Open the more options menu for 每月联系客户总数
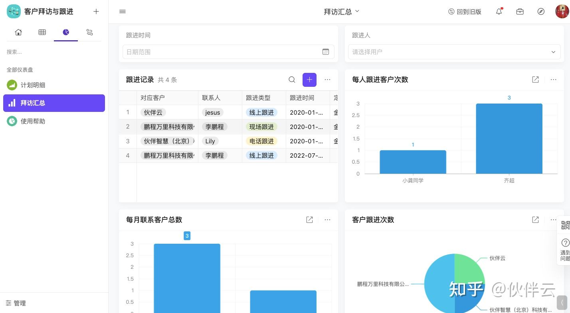This screenshot has height=313, width=570. coord(327,220)
